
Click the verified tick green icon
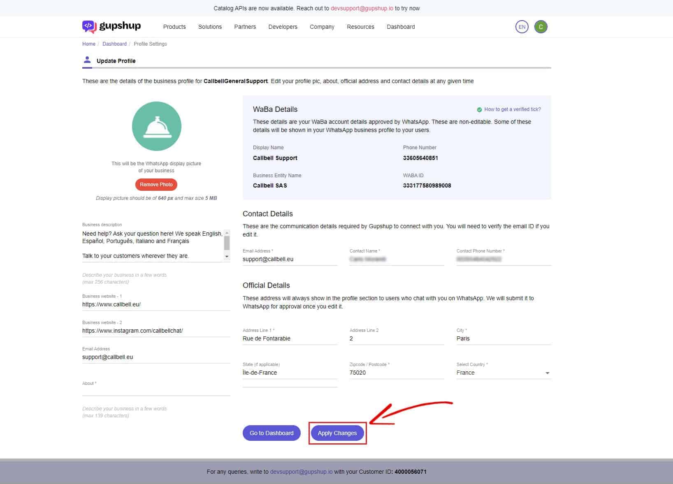coord(479,109)
